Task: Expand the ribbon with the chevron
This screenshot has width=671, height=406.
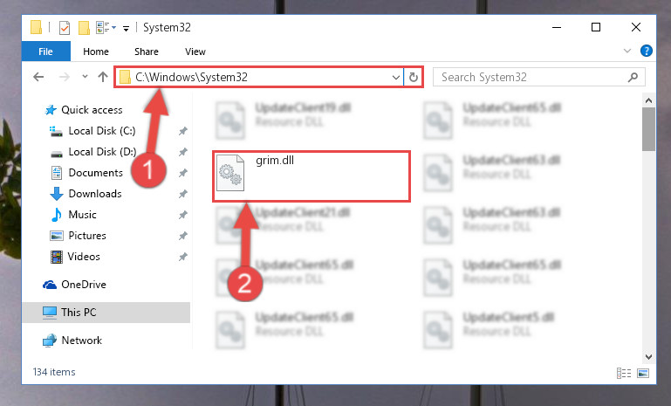Action: 626,51
